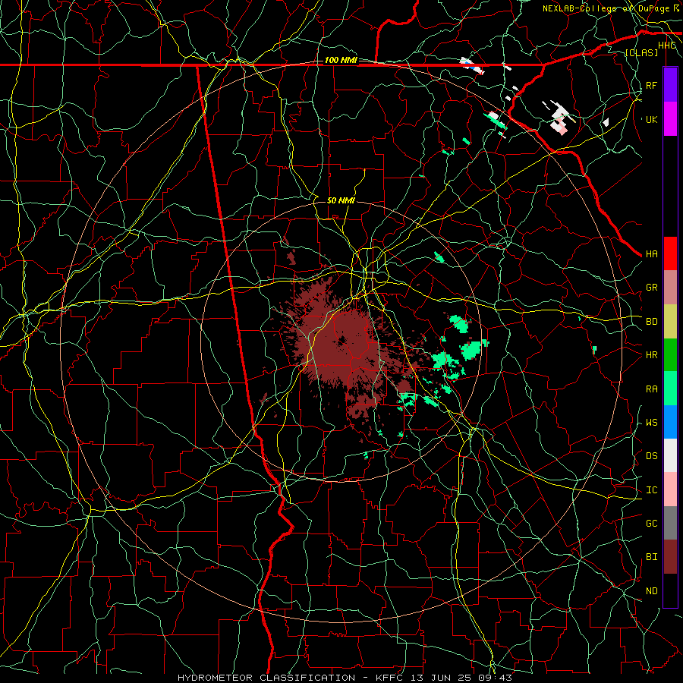The image size is (683, 683).
Task: Select the light pink IC color swatch
Action: pyautogui.click(x=670, y=489)
